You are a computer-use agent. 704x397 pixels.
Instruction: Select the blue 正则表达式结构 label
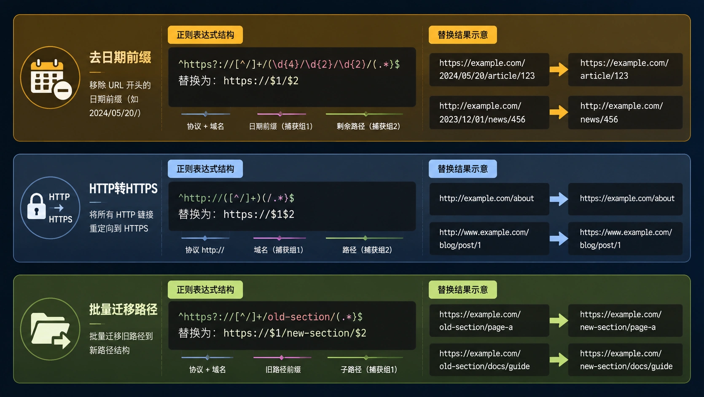[205, 169]
